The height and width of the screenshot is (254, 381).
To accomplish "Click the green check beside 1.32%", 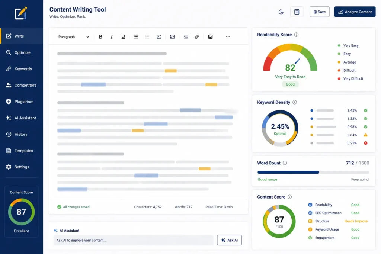I will pyautogui.click(x=365, y=119).
